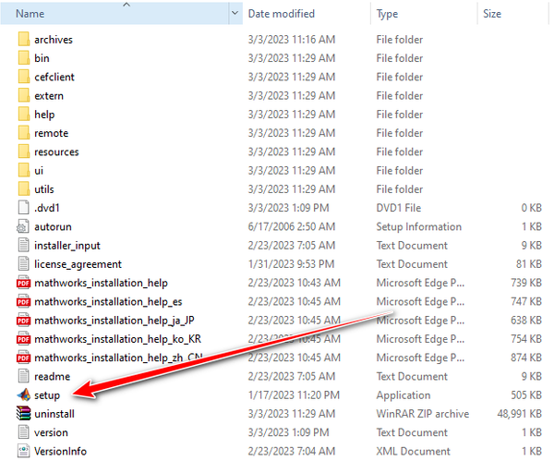Viewport: 554px width, 473px height.
Task: Sort by Date modified column header
Action: coord(282,14)
